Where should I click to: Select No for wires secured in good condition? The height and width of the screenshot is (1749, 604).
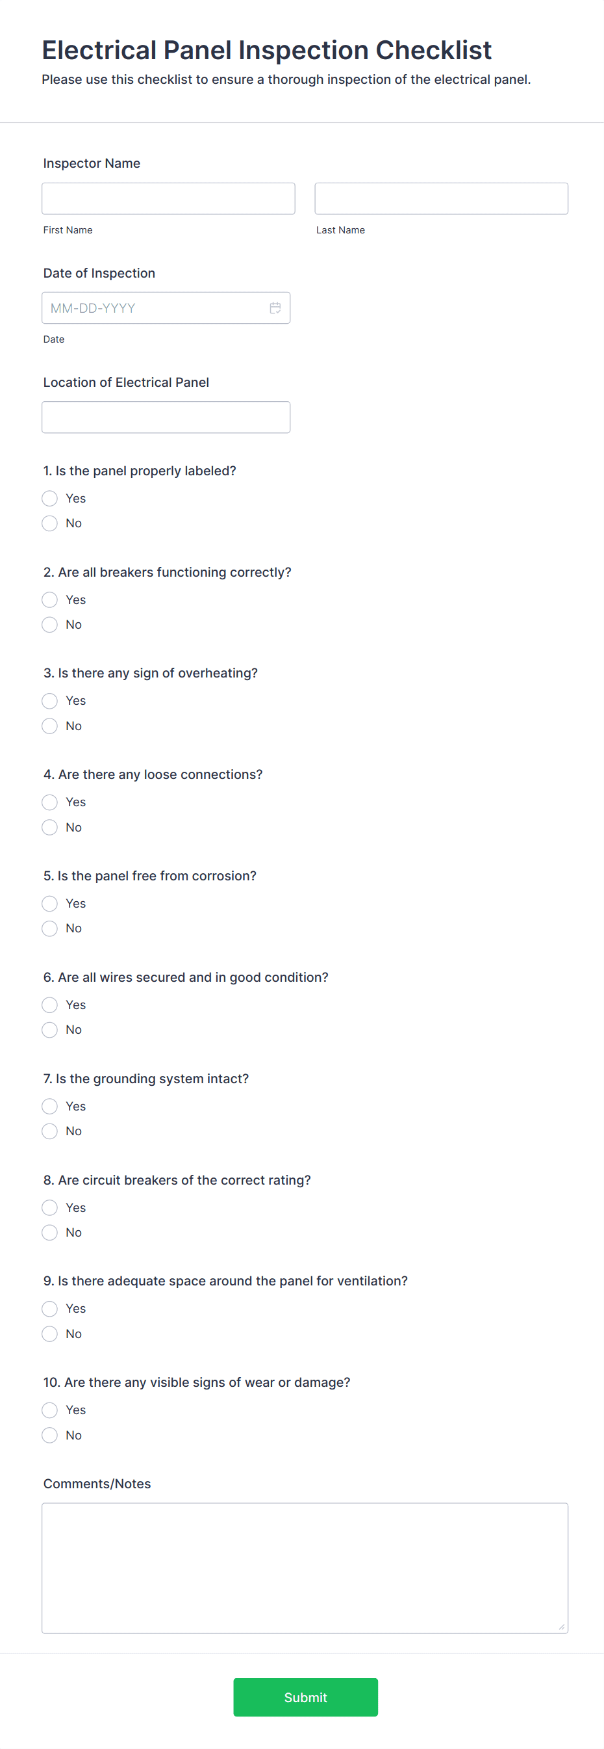(49, 1029)
